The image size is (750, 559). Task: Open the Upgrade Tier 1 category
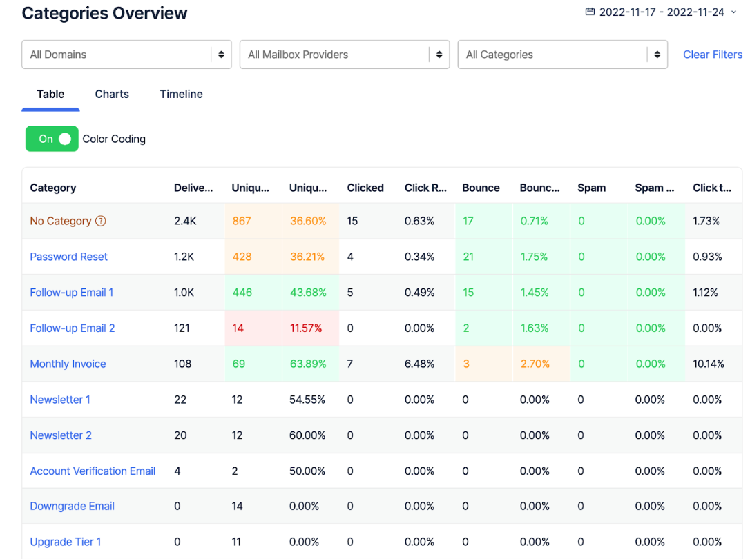[x=66, y=542]
